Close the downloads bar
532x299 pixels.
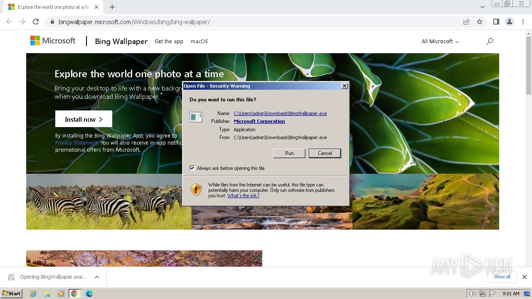click(525, 277)
